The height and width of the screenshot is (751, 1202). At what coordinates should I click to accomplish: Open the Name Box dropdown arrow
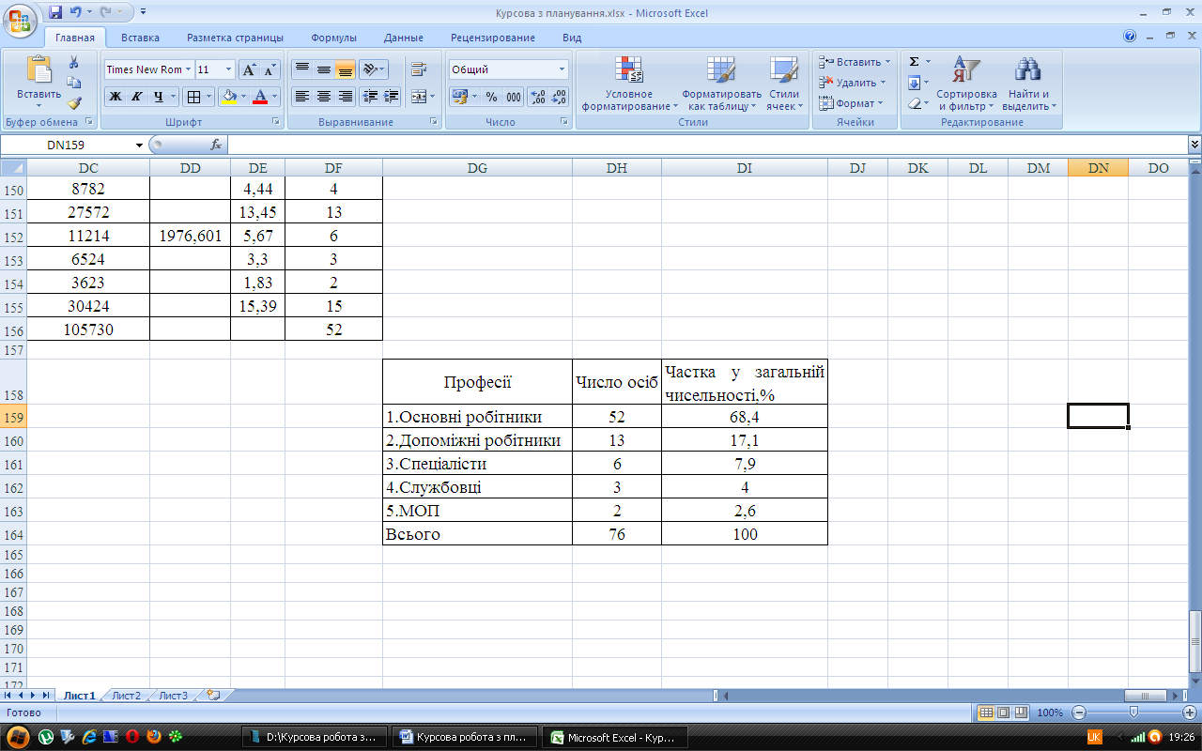139,145
